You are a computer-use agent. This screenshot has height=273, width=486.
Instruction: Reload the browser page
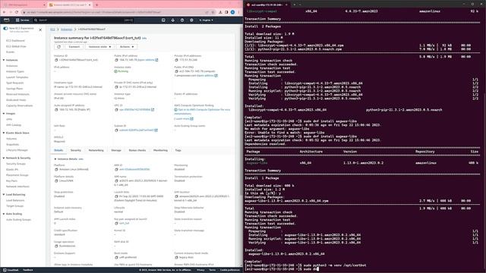17,12
